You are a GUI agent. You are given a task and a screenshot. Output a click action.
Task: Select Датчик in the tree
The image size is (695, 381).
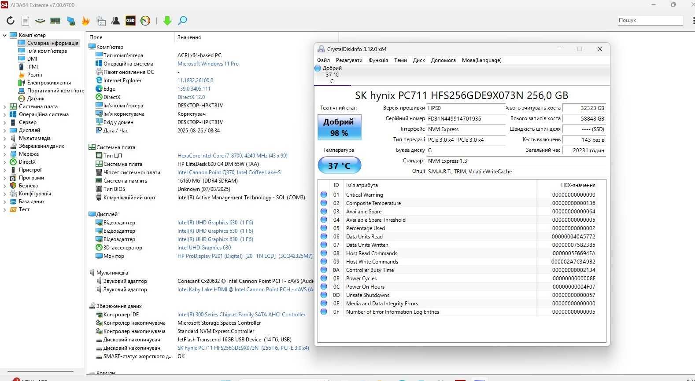click(36, 99)
